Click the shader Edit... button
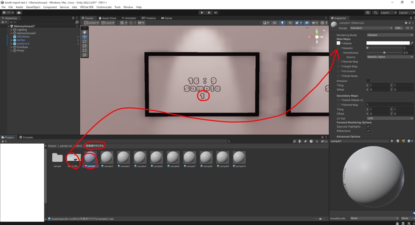 point(399,28)
